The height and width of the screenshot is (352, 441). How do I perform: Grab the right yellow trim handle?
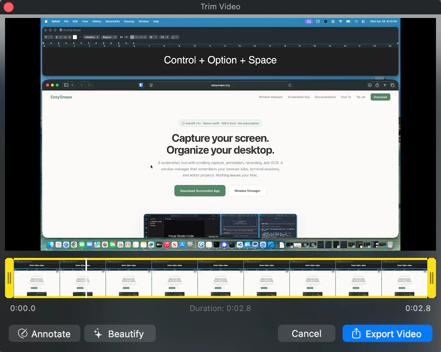coord(432,278)
